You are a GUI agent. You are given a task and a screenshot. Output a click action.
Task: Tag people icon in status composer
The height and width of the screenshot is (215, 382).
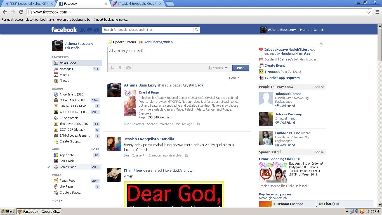[x=112, y=68]
